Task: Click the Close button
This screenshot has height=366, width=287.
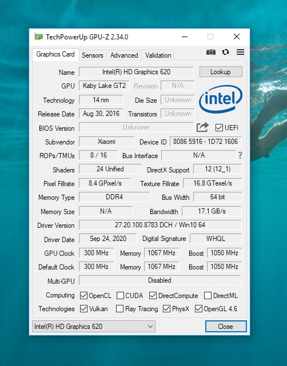Action: coord(226,326)
